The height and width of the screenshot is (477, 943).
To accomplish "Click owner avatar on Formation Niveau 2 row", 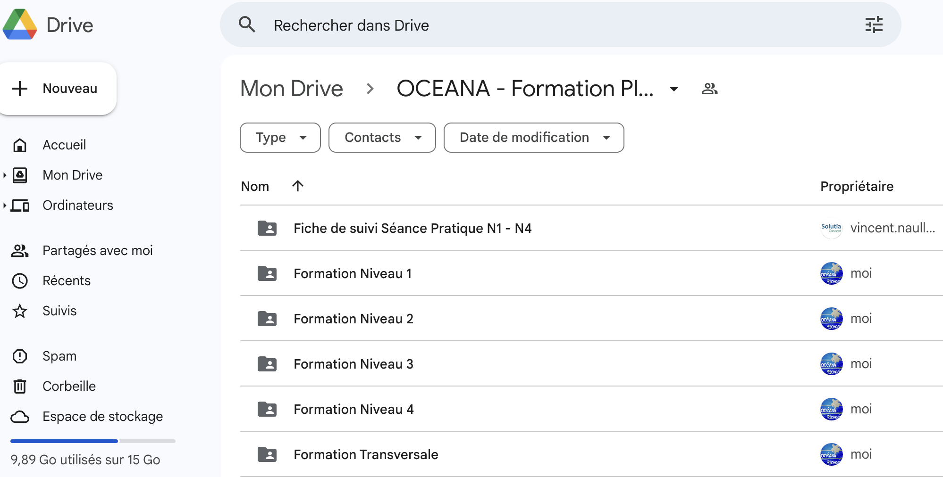I will point(831,319).
